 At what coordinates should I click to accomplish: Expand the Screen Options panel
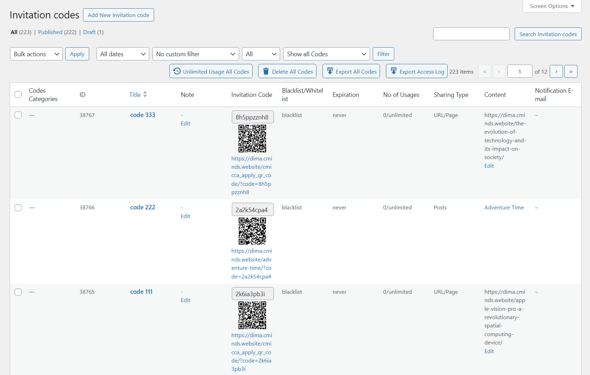coord(552,6)
